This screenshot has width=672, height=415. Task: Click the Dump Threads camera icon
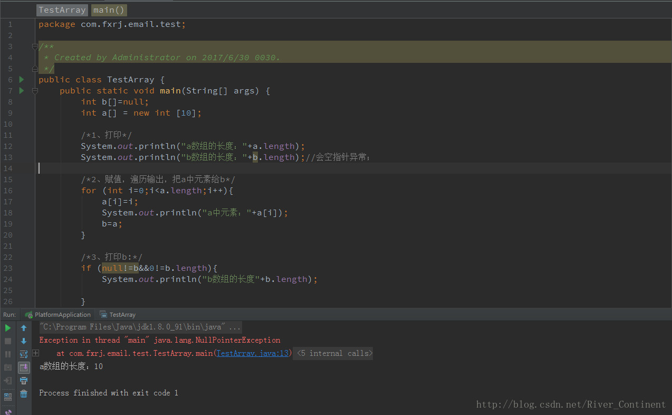point(8,367)
